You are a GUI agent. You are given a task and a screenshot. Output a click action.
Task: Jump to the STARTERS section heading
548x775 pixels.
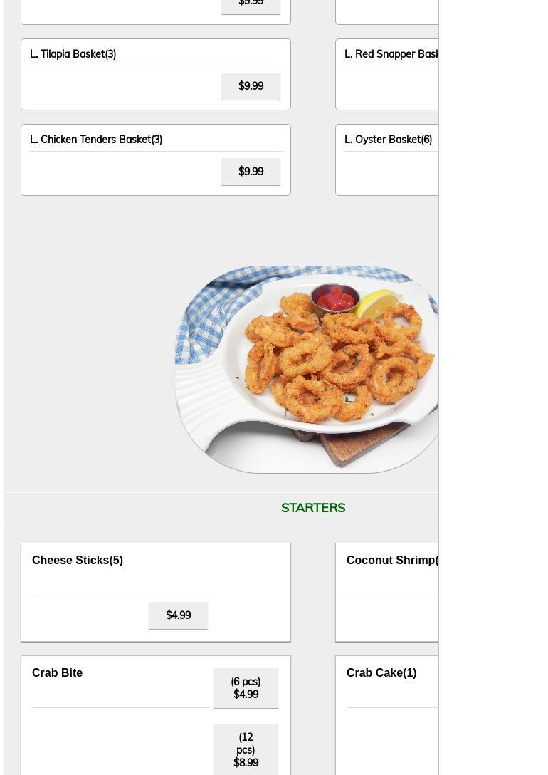coord(313,508)
